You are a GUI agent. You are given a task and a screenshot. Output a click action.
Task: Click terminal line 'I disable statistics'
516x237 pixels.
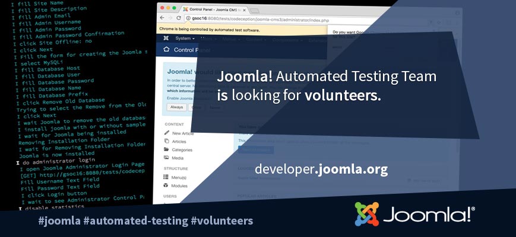[x=52, y=207]
